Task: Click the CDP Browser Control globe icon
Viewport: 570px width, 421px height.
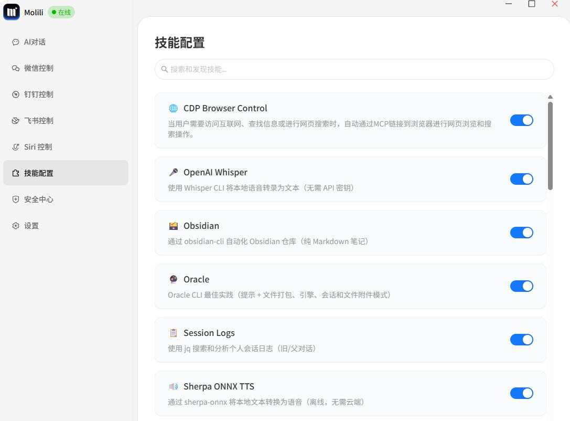Action: tap(174, 109)
